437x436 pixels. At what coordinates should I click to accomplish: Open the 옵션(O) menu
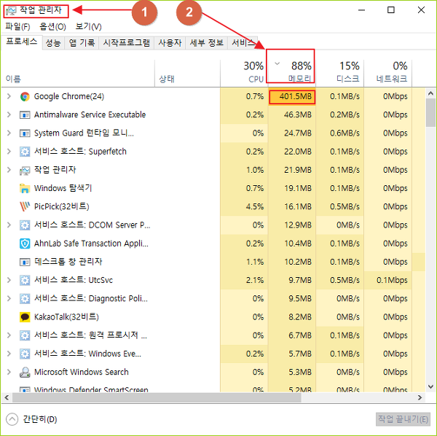coord(52,26)
